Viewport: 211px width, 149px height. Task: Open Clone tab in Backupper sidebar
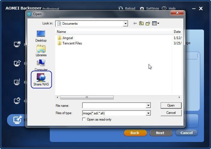17,101
